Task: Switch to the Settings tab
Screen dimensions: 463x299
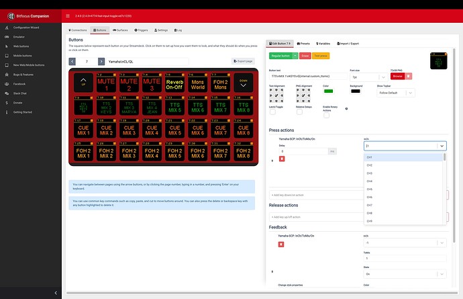Action: [x=161, y=30]
